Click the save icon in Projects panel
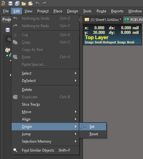The image size is (143, 159). click(x=8, y=30)
